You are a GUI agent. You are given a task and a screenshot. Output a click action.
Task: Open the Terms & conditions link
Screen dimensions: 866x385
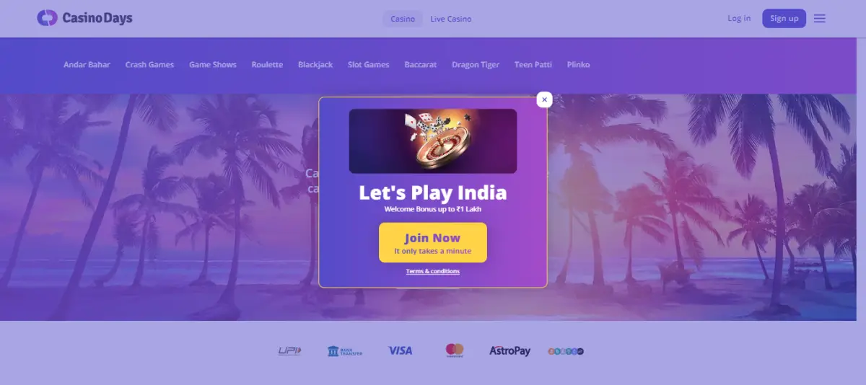click(x=433, y=271)
